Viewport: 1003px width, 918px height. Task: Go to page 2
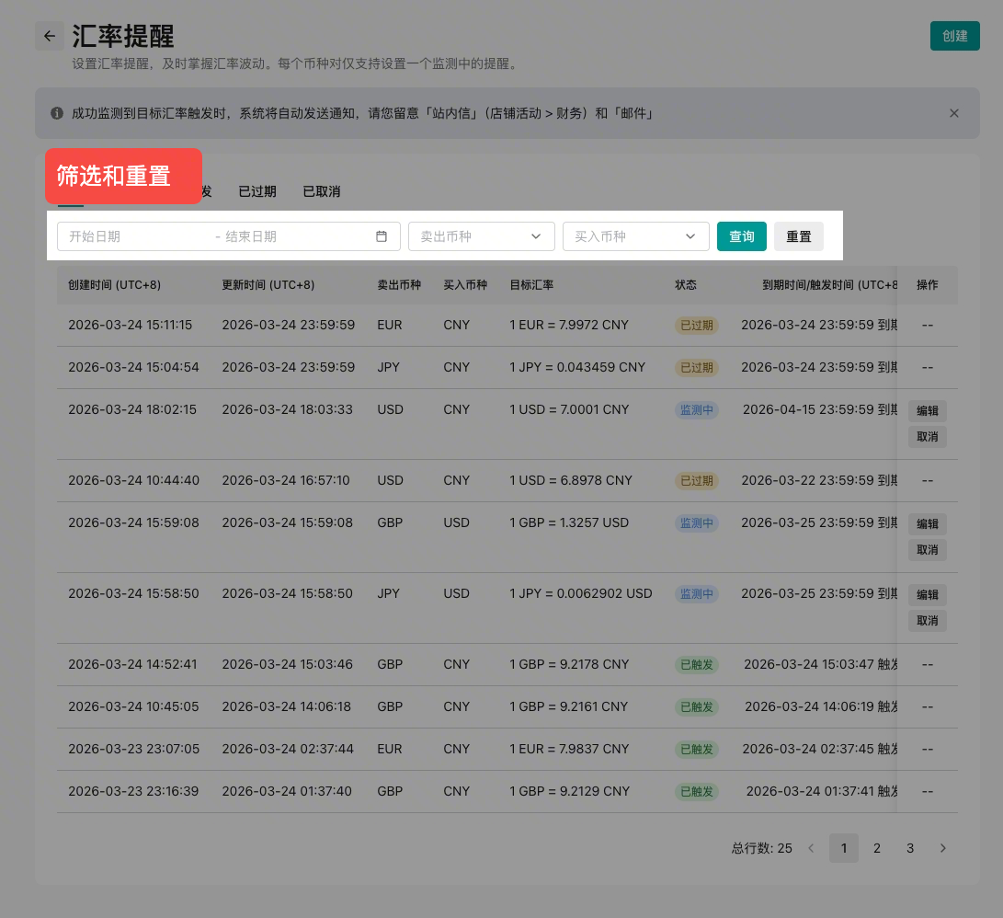tap(877, 848)
